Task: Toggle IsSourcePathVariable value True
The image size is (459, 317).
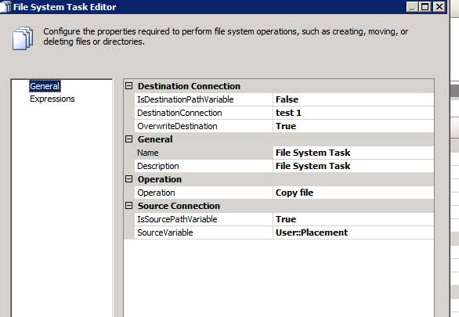Action: pos(353,219)
